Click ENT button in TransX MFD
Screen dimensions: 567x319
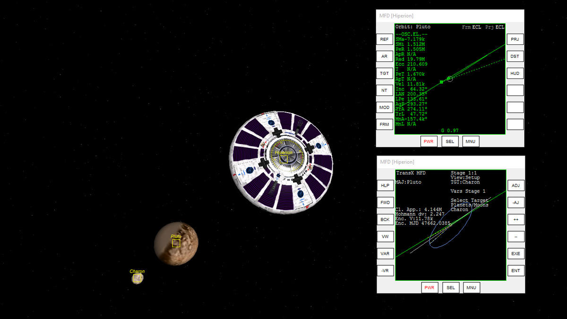(515, 271)
